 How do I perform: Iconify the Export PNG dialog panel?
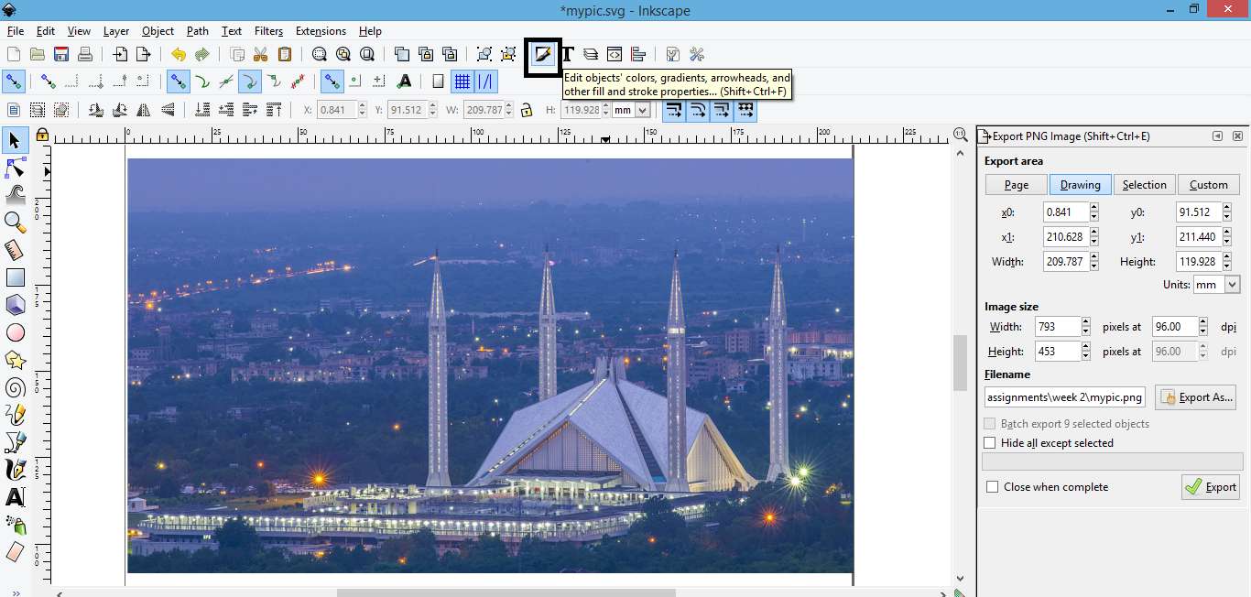click(1217, 136)
